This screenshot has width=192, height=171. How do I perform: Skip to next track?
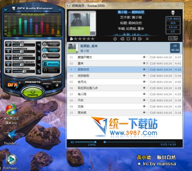point(140,39)
